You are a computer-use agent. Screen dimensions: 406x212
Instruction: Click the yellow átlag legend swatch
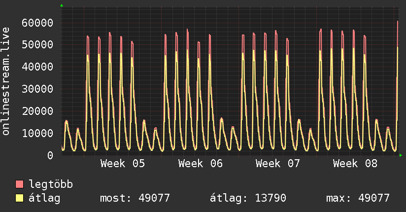19,198
